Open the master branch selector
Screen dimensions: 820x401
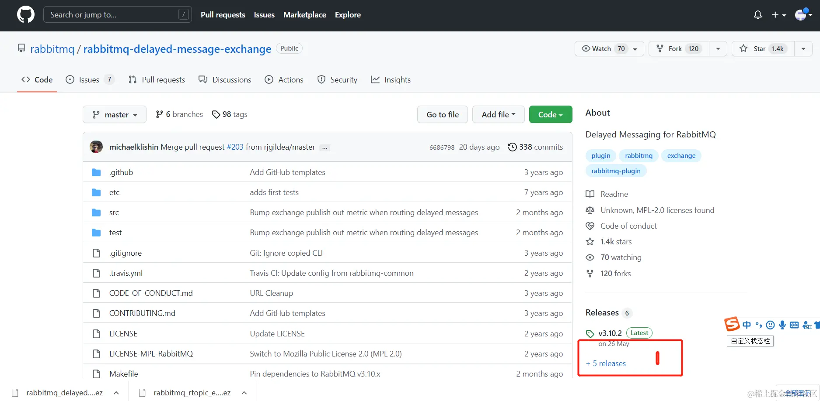[115, 115]
